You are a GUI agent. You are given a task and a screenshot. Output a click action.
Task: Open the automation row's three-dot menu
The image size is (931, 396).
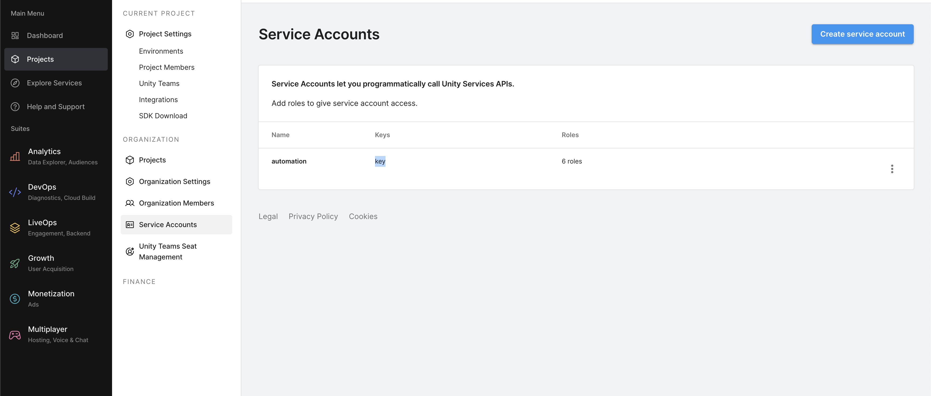[x=892, y=169]
